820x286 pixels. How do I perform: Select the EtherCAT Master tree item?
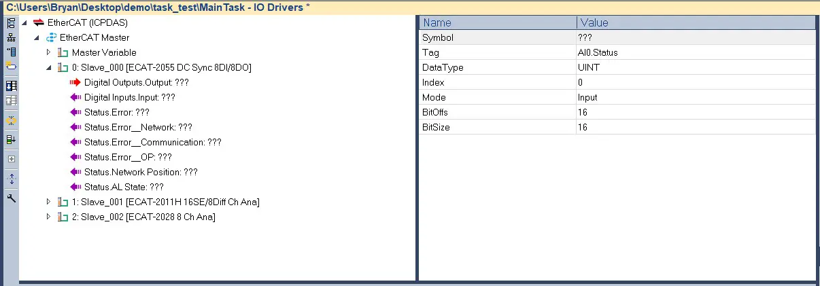tap(95, 37)
